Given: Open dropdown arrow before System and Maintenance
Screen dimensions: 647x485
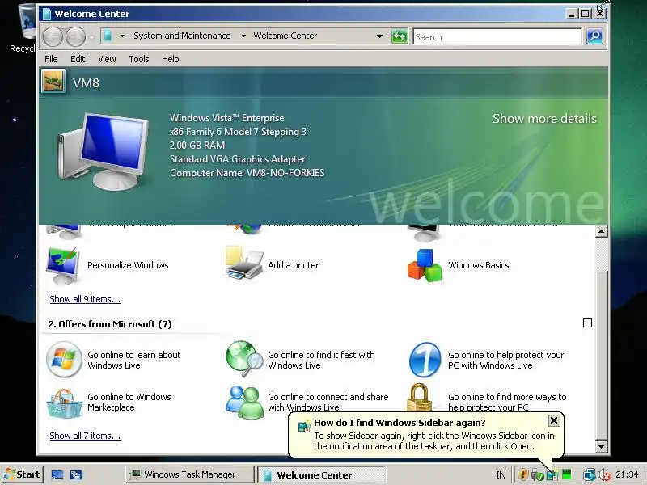Looking at the screenshot, I should point(122,36).
